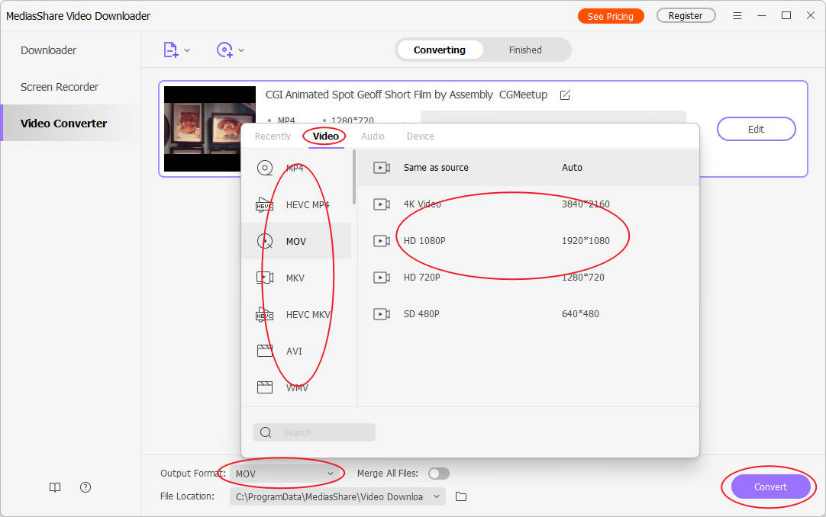
Task: Switch to the Finished tab
Action: (x=525, y=50)
